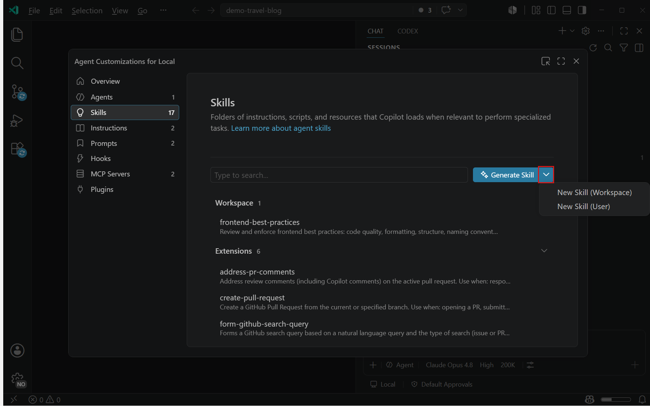Open the notifications bell in status bar

click(642, 400)
